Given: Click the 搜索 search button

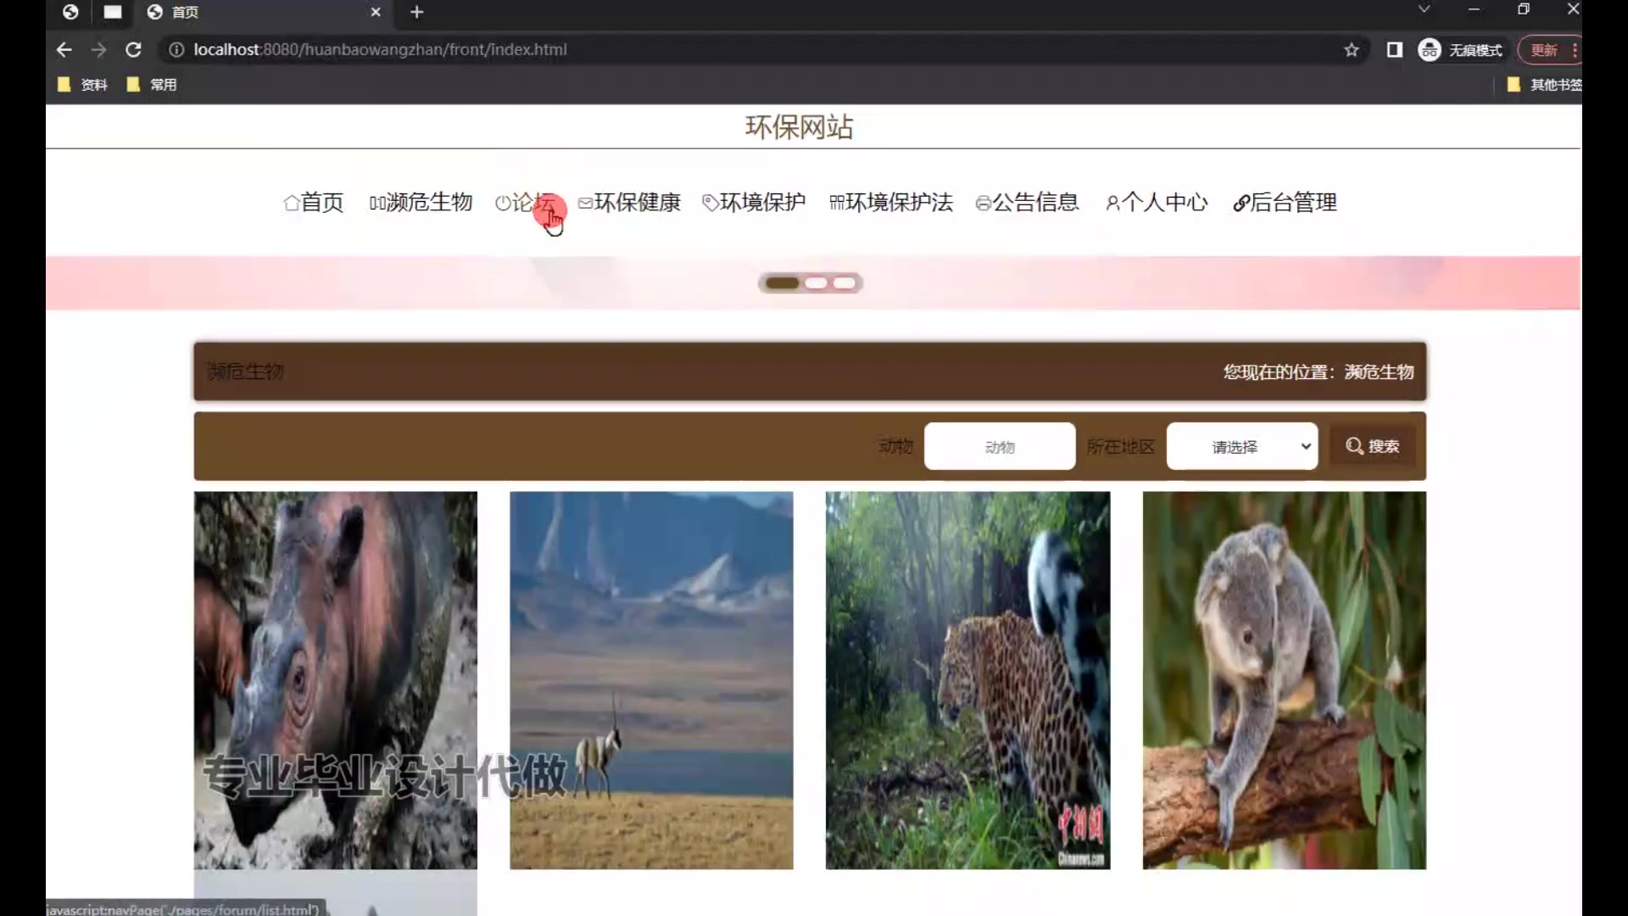Looking at the screenshot, I should coord(1372,446).
